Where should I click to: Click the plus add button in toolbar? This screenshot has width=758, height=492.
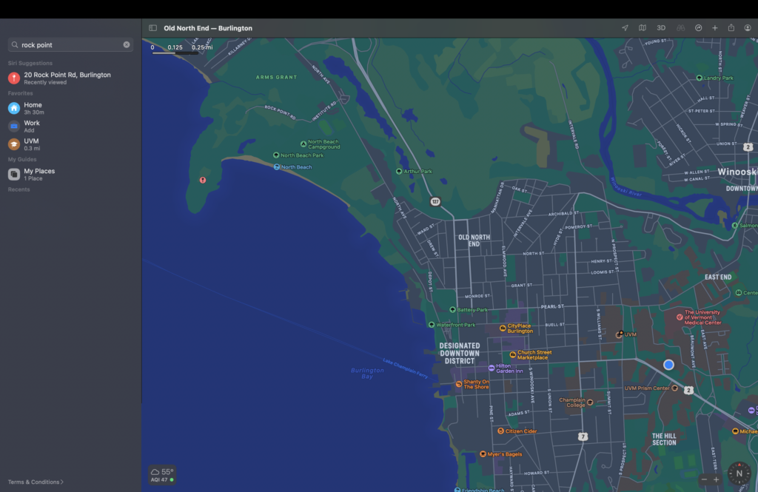(x=715, y=28)
